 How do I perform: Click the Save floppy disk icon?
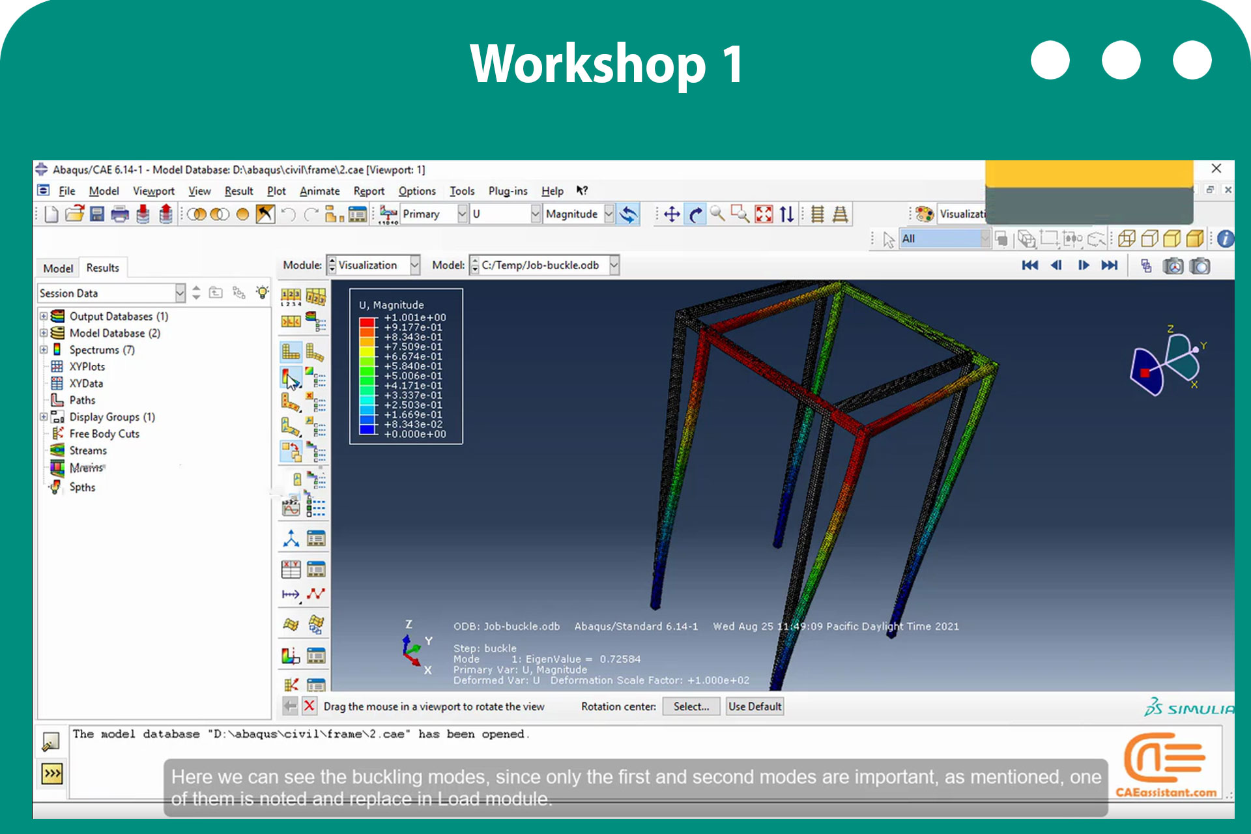point(97,214)
